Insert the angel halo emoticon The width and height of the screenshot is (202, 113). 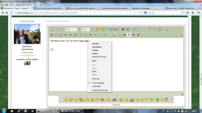click(166, 99)
